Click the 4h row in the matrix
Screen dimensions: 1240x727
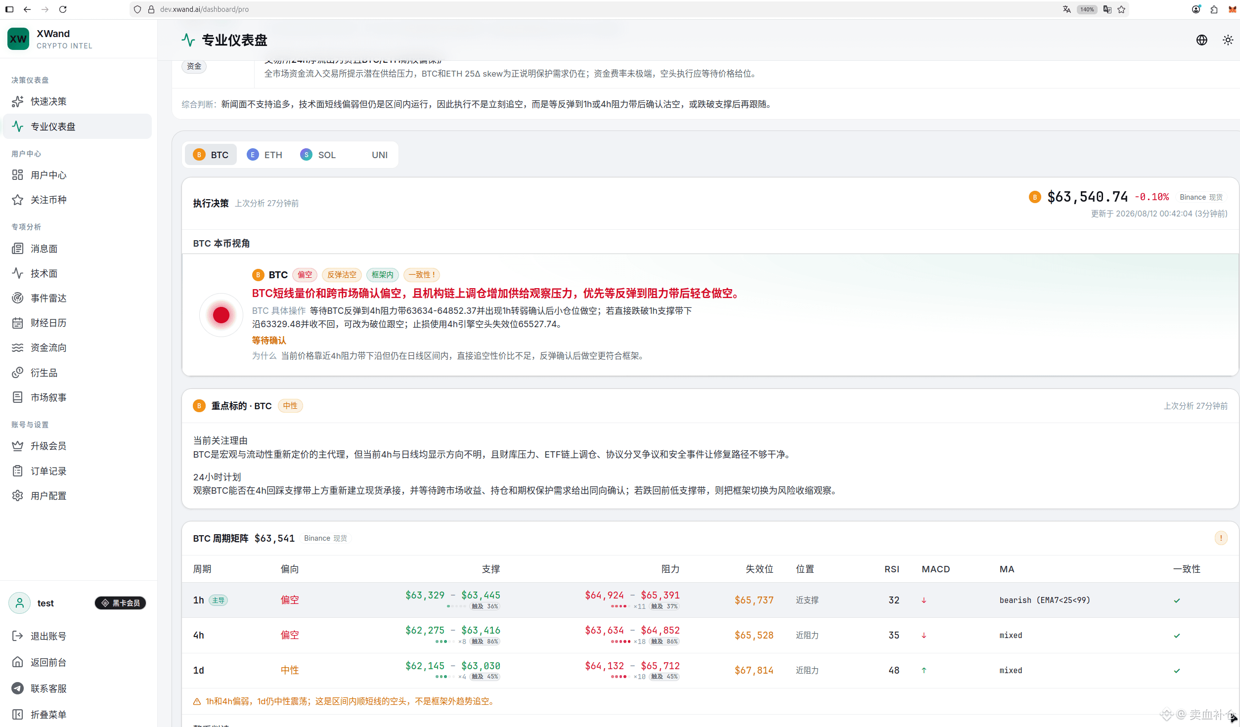(x=710, y=635)
